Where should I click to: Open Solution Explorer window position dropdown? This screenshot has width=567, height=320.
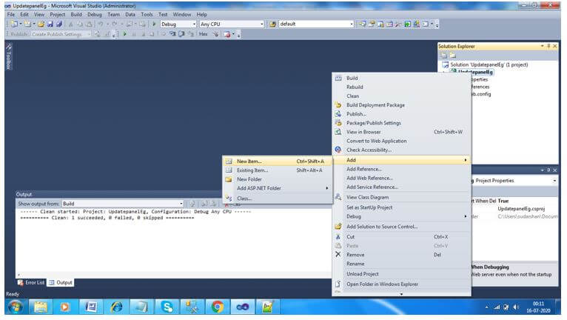[x=542, y=46]
